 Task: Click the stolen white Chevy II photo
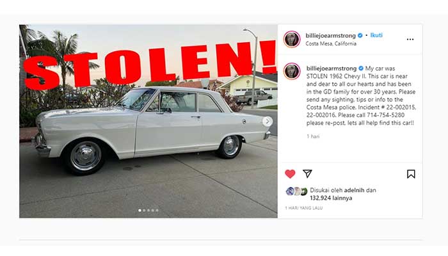point(148,121)
